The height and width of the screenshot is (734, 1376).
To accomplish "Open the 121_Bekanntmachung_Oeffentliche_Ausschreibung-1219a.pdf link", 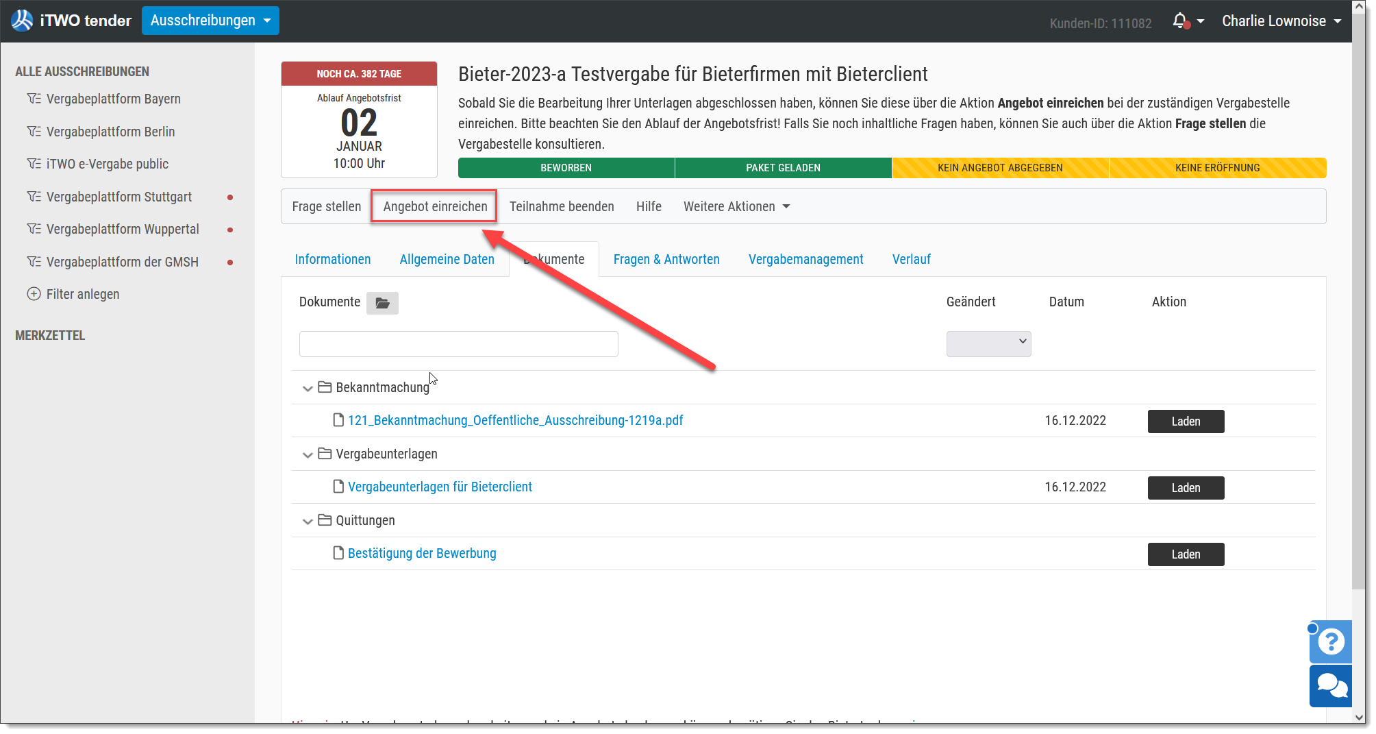I will point(516,420).
